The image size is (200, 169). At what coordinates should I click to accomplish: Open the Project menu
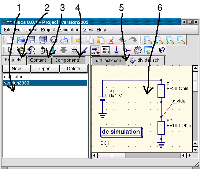(48, 30)
